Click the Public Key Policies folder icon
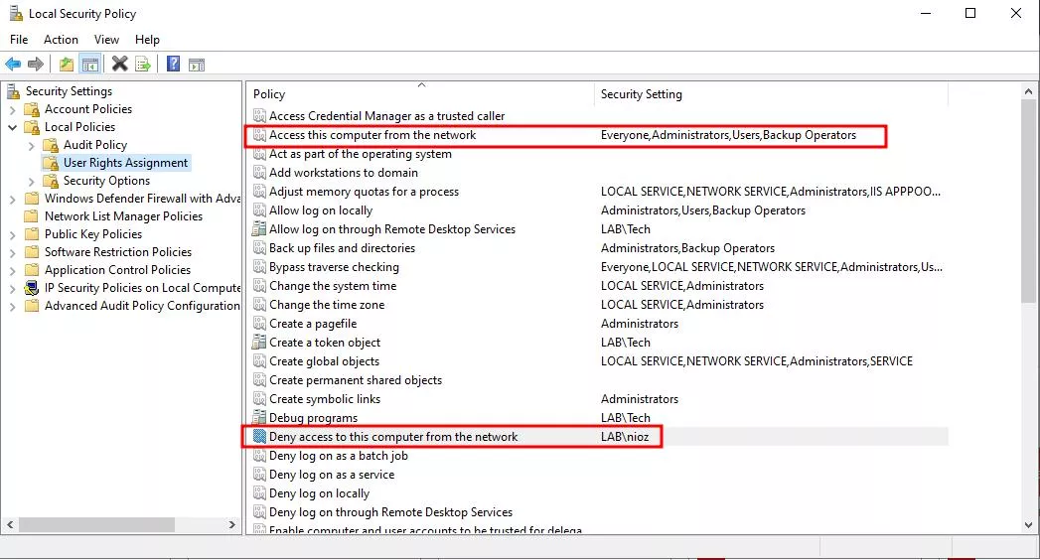This screenshot has width=1040, height=560. coord(31,234)
